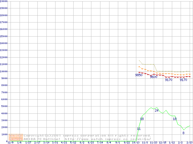The image size is (193, 144).
Task: Click the impress corporation copyright notice
Action: [x=87, y=136]
